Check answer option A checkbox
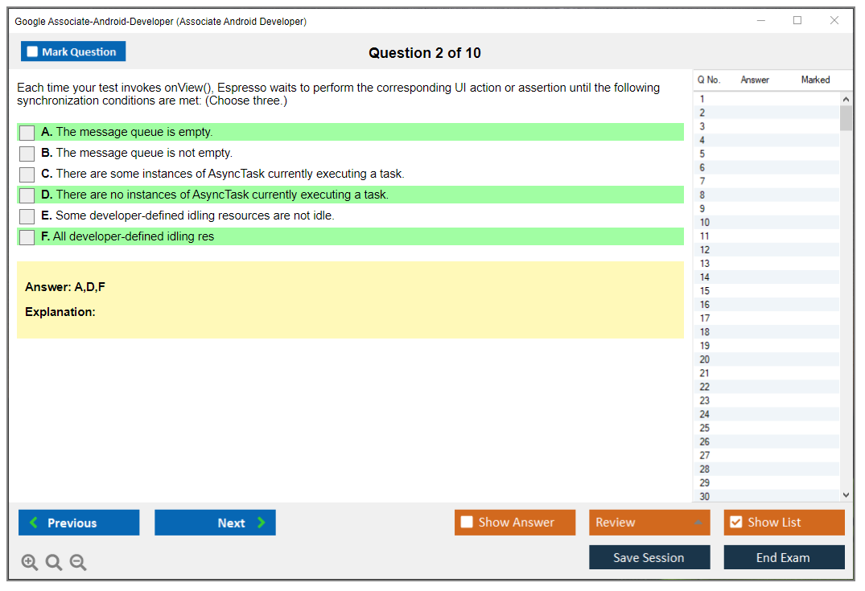This screenshot has width=865, height=591. click(27, 133)
